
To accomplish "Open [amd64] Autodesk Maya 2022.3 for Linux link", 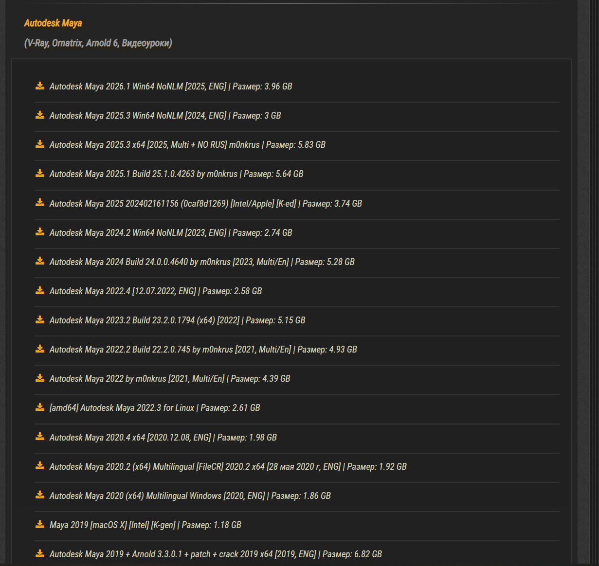I will (155, 408).
